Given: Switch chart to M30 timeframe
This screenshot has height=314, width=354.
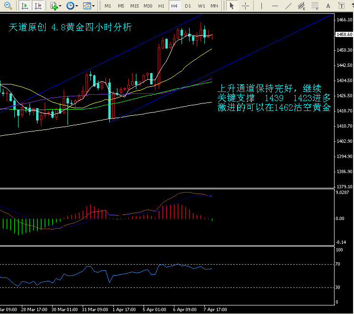Looking at the screenshot, I should click(x=148, y=6).
